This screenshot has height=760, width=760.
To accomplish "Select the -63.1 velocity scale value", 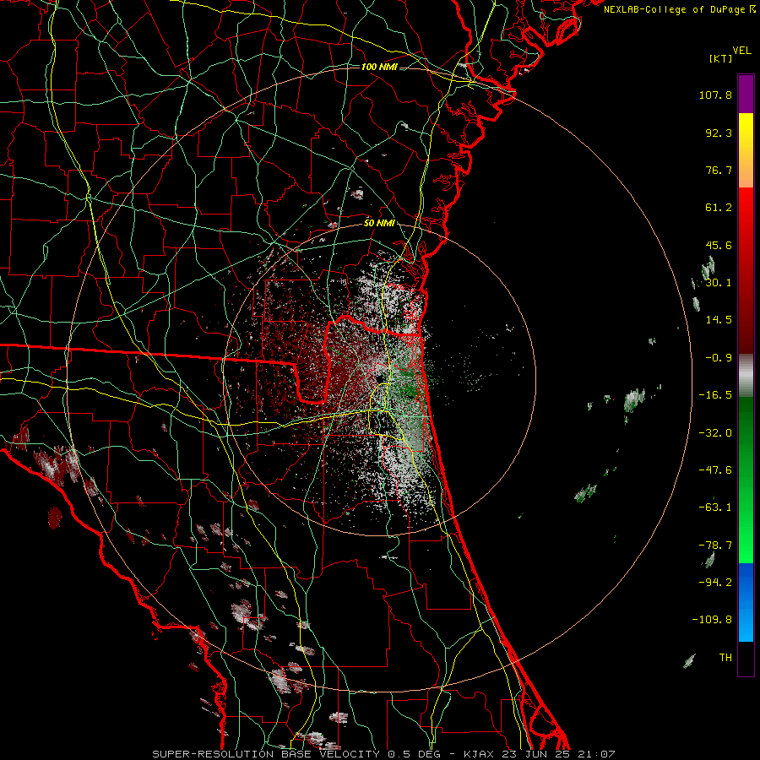I will [715, 508].
